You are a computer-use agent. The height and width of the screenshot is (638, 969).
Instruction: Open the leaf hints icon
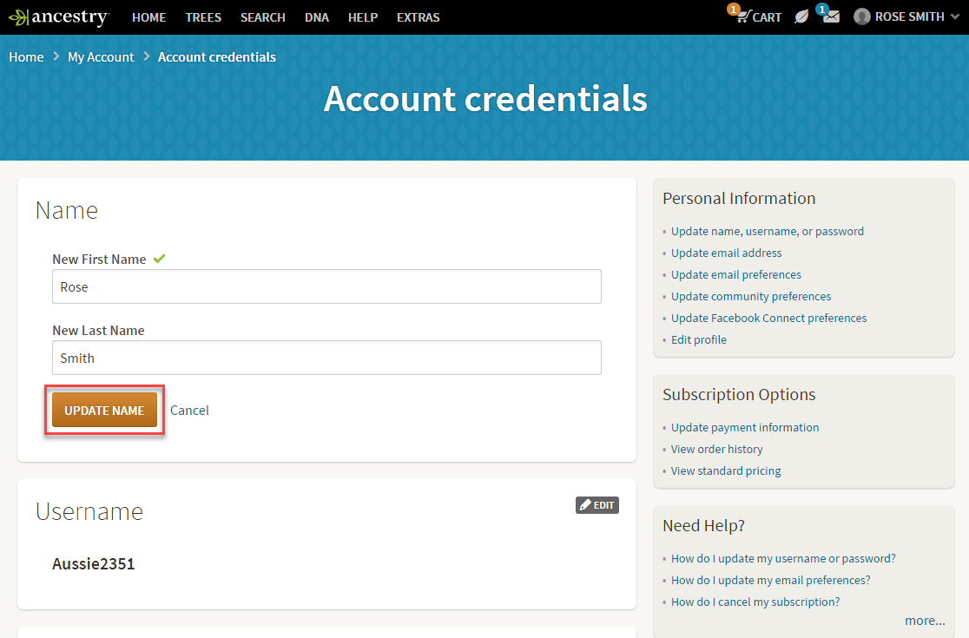click(x=801, y=17)
